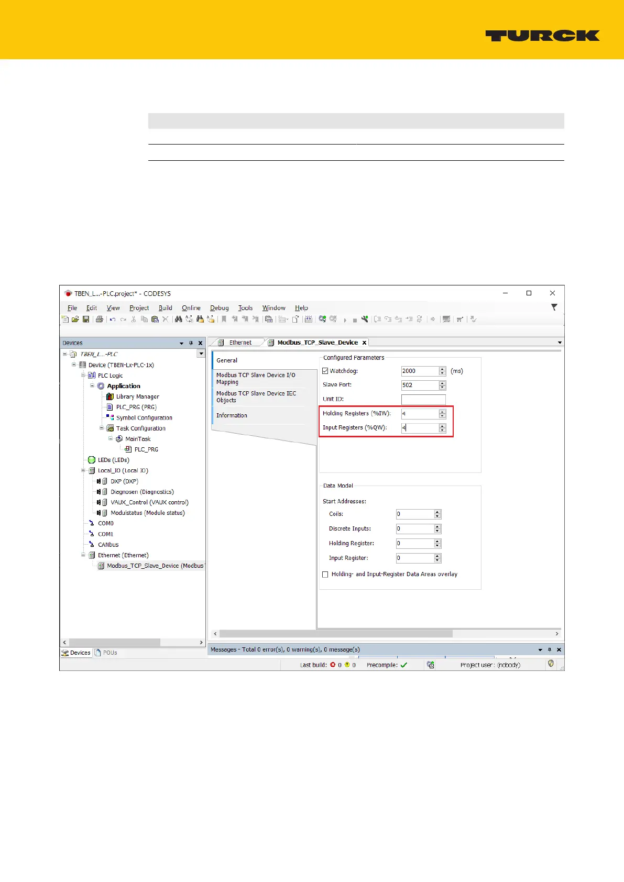Image resolution: width=624 pixels, height=882 pixels.
Task: Open the Debug menu
Action: [220, 308]
